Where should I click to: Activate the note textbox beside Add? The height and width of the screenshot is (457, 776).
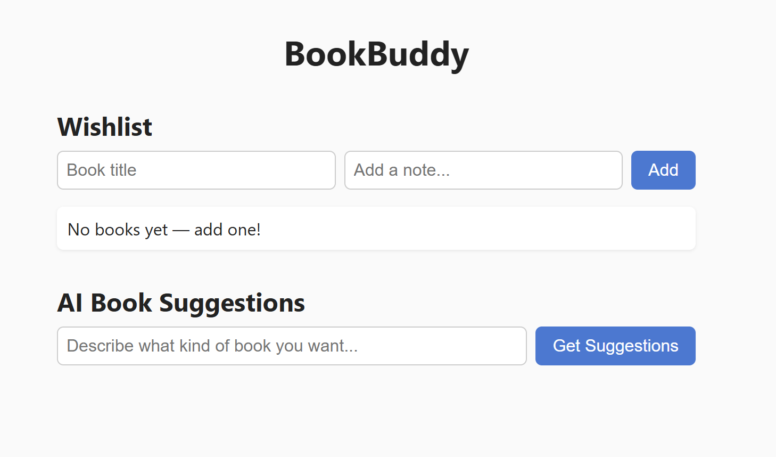point(483,170)
